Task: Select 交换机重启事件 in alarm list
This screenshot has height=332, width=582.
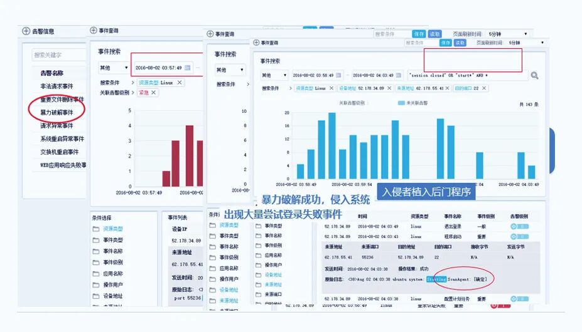Action: tap(60, 152)
